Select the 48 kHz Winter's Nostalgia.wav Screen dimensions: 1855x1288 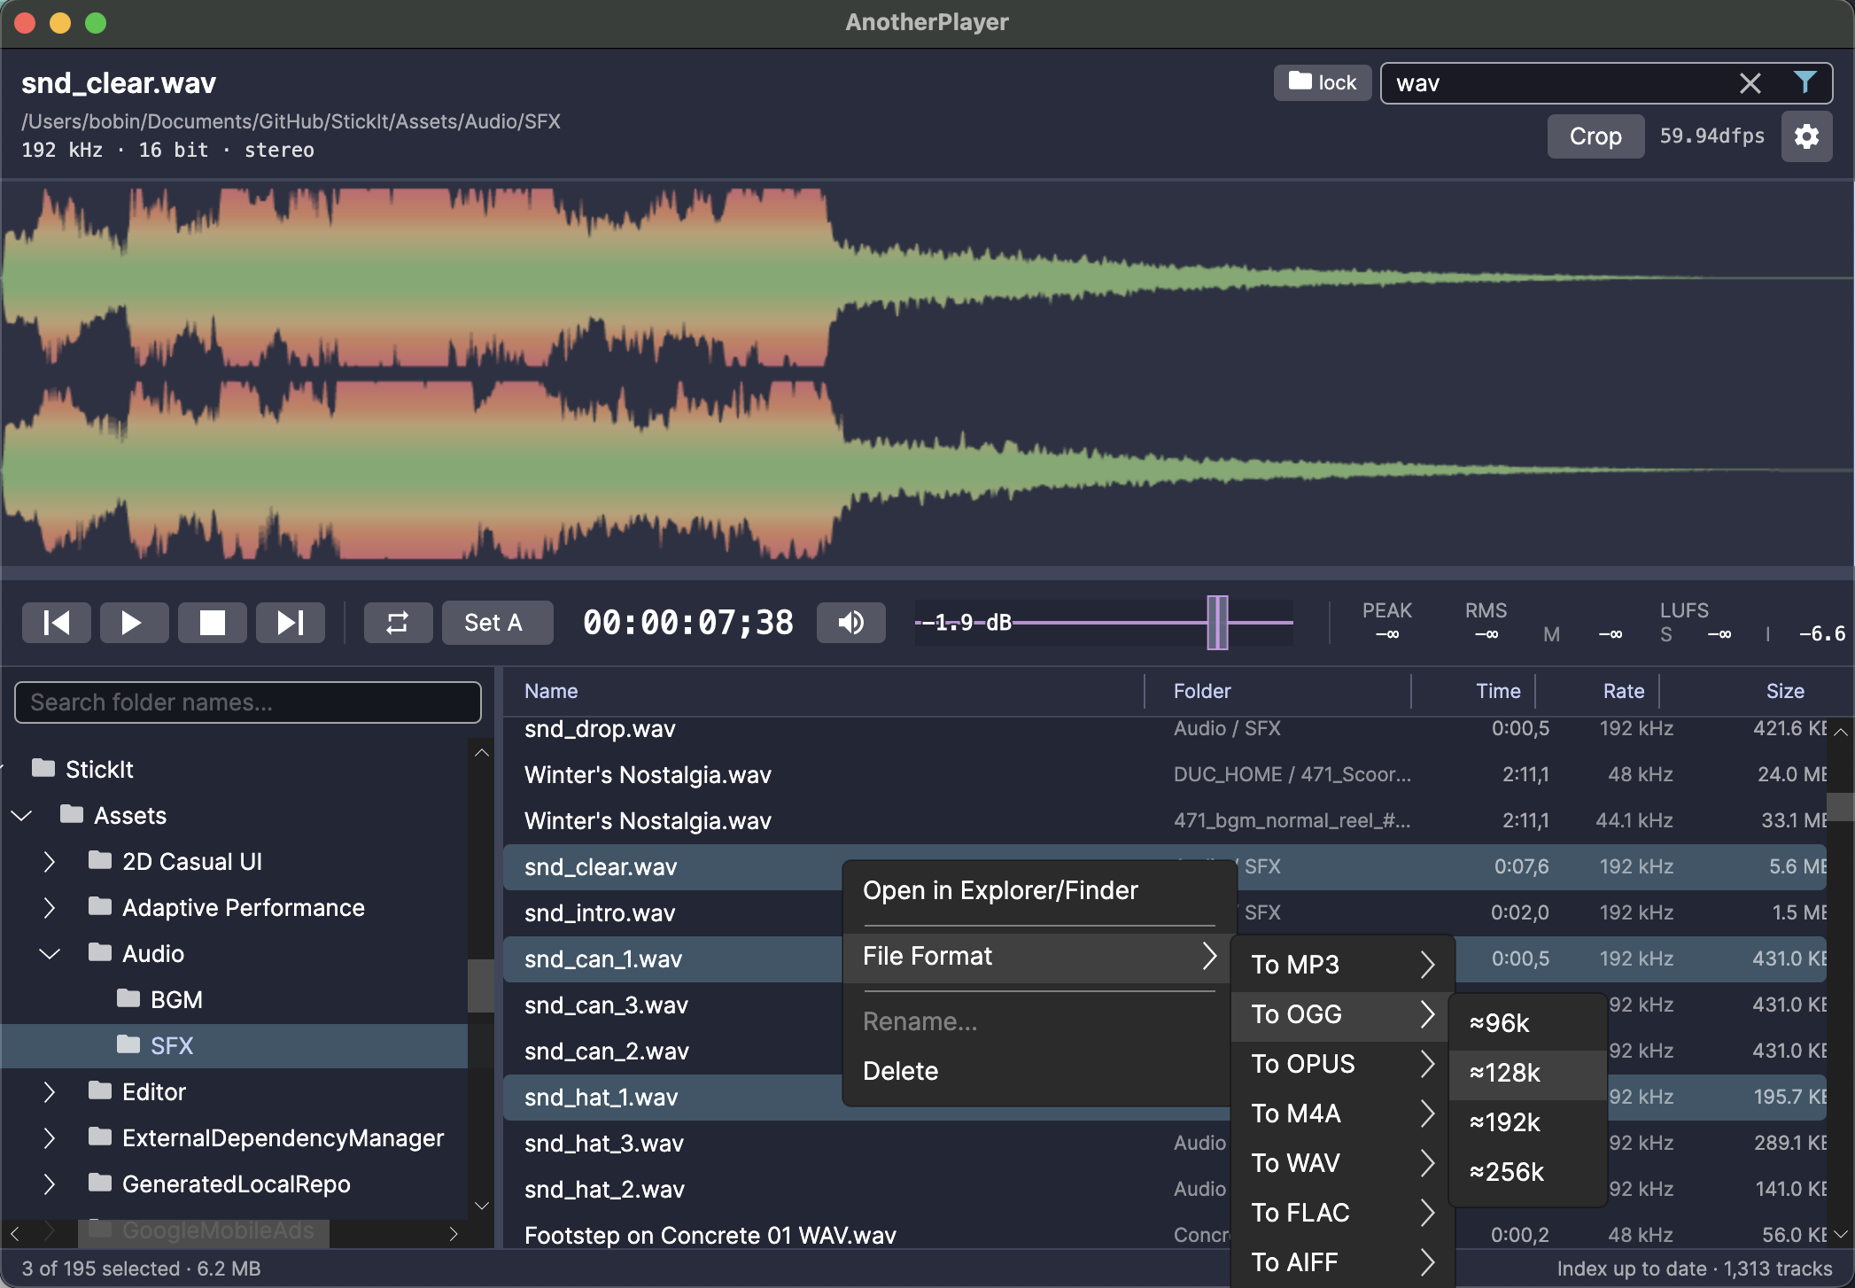(x=1165, y=775)
